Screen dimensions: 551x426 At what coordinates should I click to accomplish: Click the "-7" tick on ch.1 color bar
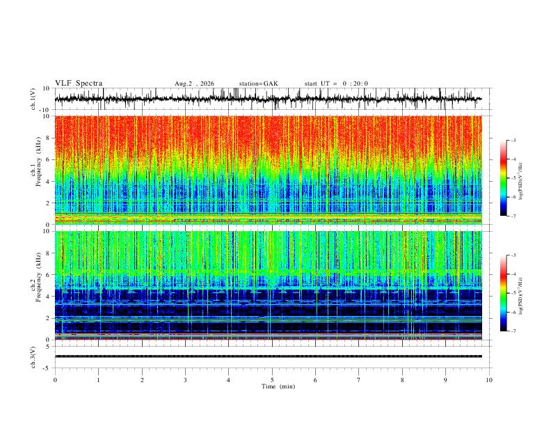coord(513,216)
